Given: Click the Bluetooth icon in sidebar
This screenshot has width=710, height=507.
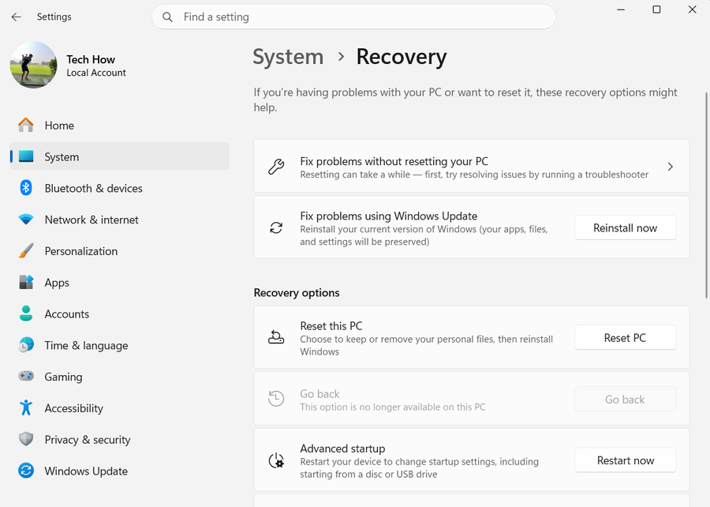Looking at the screenshot, I should pos(26,188).
